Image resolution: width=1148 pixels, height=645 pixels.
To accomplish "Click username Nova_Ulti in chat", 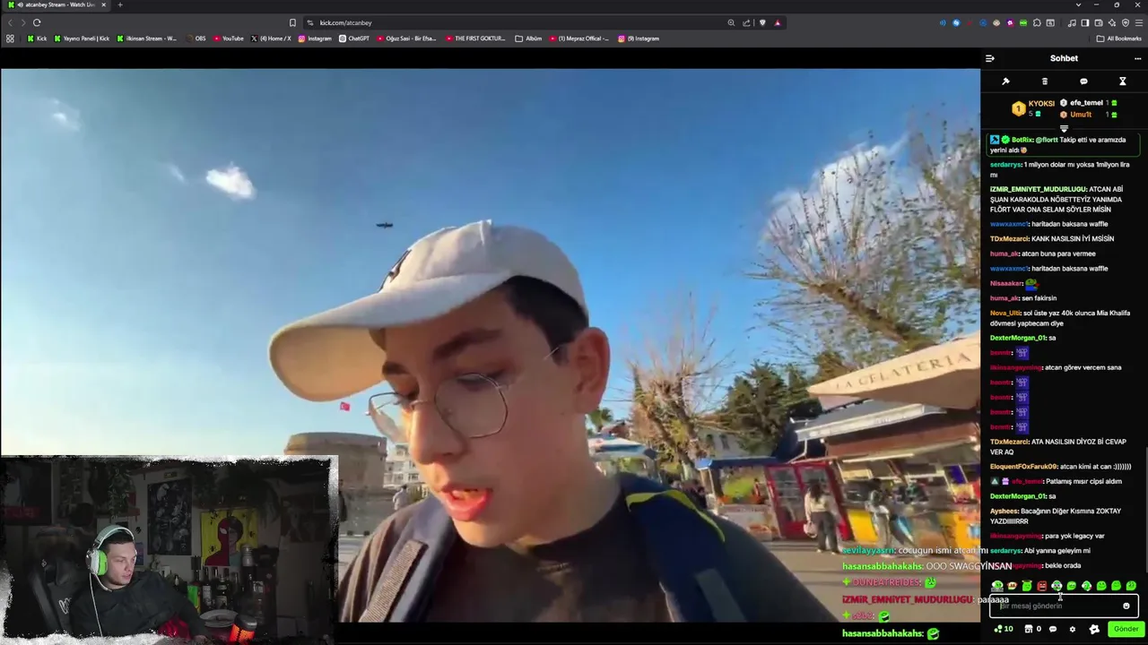I will [x=1004, y=314].
